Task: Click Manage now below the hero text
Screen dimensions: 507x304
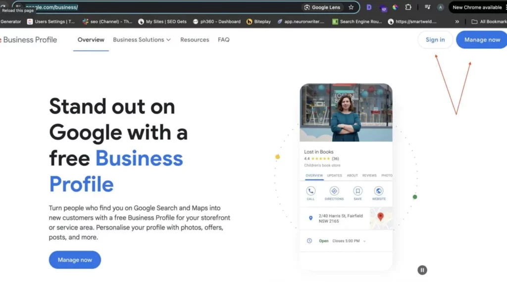Action: (75, 260)
